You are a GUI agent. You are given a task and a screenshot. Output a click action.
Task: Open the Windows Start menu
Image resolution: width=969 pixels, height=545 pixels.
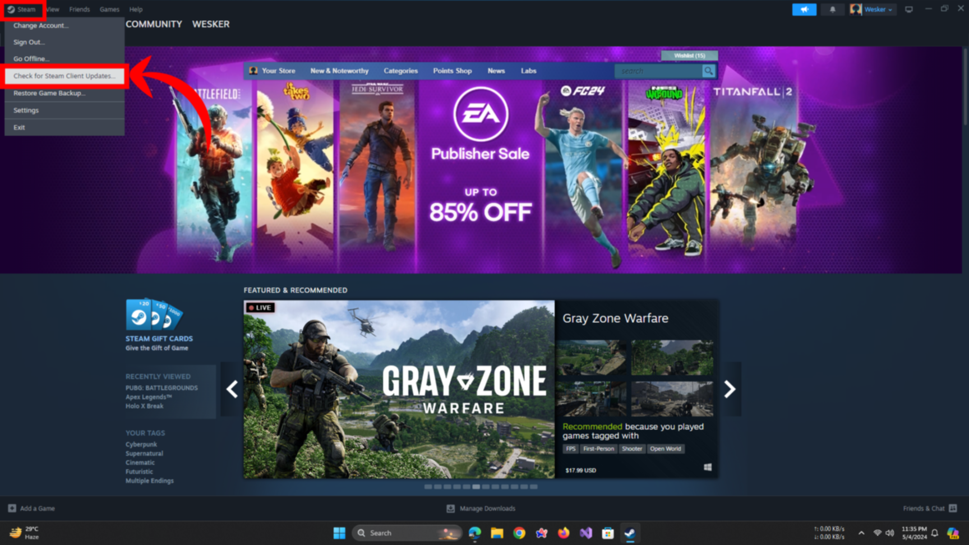pyautogui.click(x=339, y=533)
